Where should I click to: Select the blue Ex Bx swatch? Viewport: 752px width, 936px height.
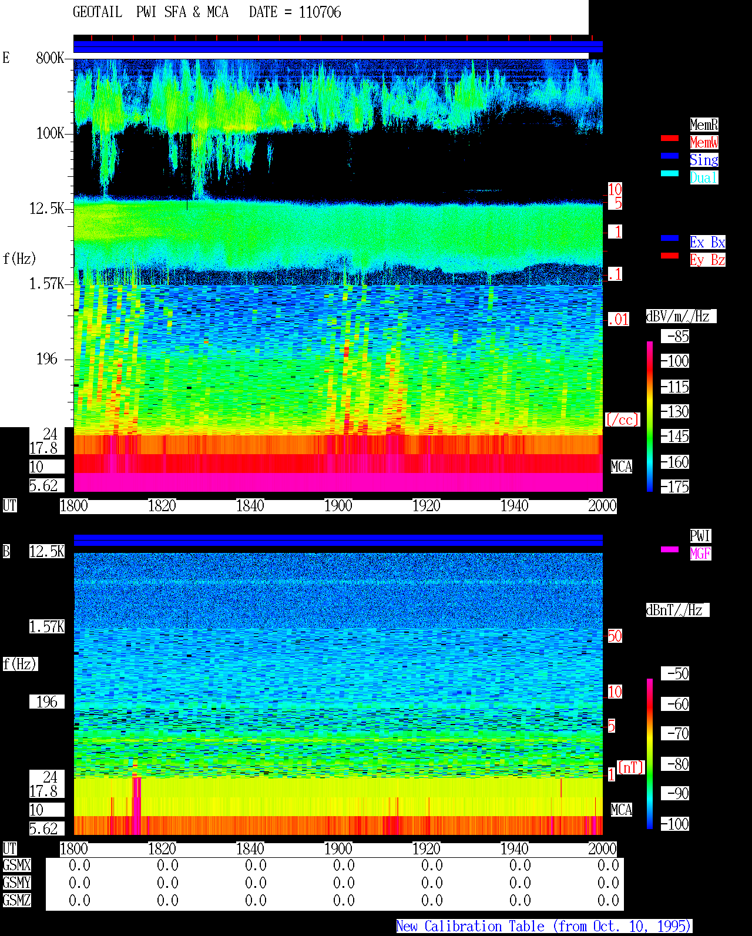(670, 238)
